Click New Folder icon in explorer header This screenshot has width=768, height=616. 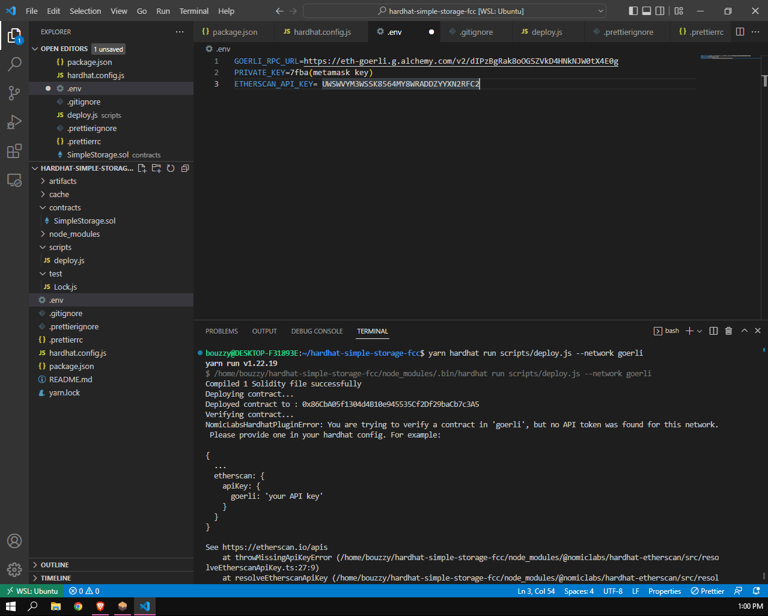(156, 168)
